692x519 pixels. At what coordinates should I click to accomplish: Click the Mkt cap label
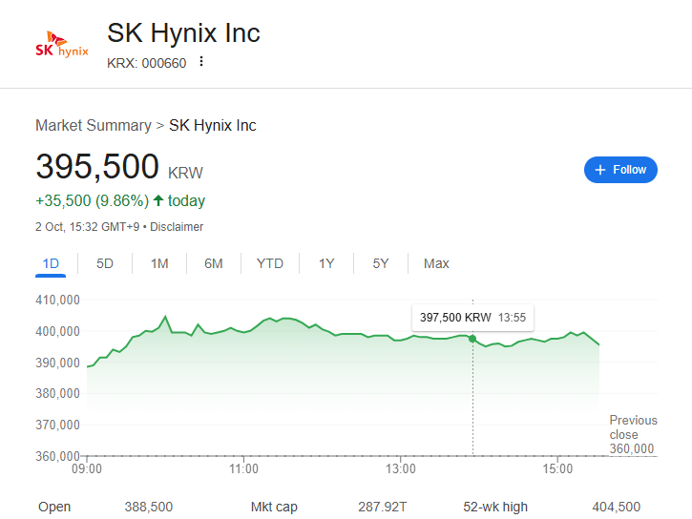tap(274, 507)
